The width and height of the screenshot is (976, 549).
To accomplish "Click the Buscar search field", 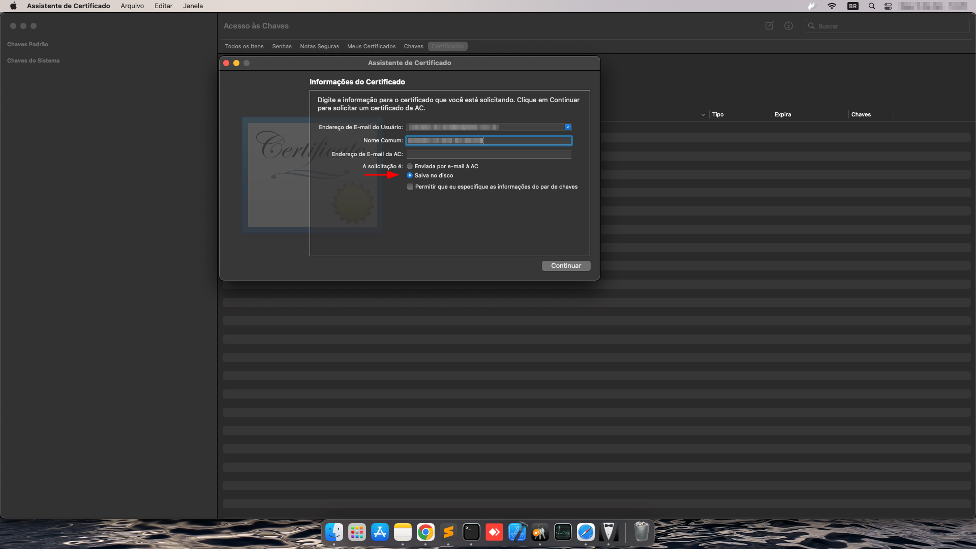I will (887, 26).
